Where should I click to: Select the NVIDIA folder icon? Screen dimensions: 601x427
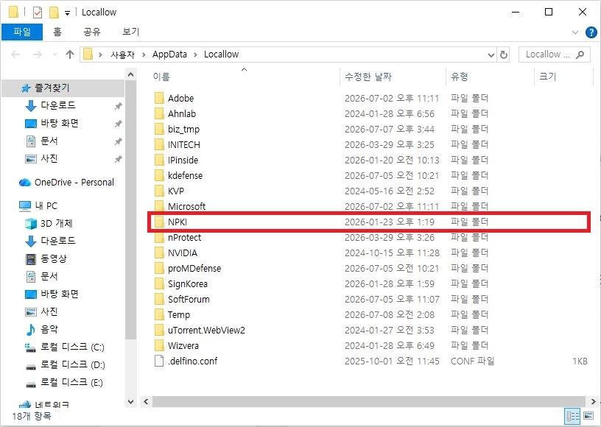[x=159, y=253]
